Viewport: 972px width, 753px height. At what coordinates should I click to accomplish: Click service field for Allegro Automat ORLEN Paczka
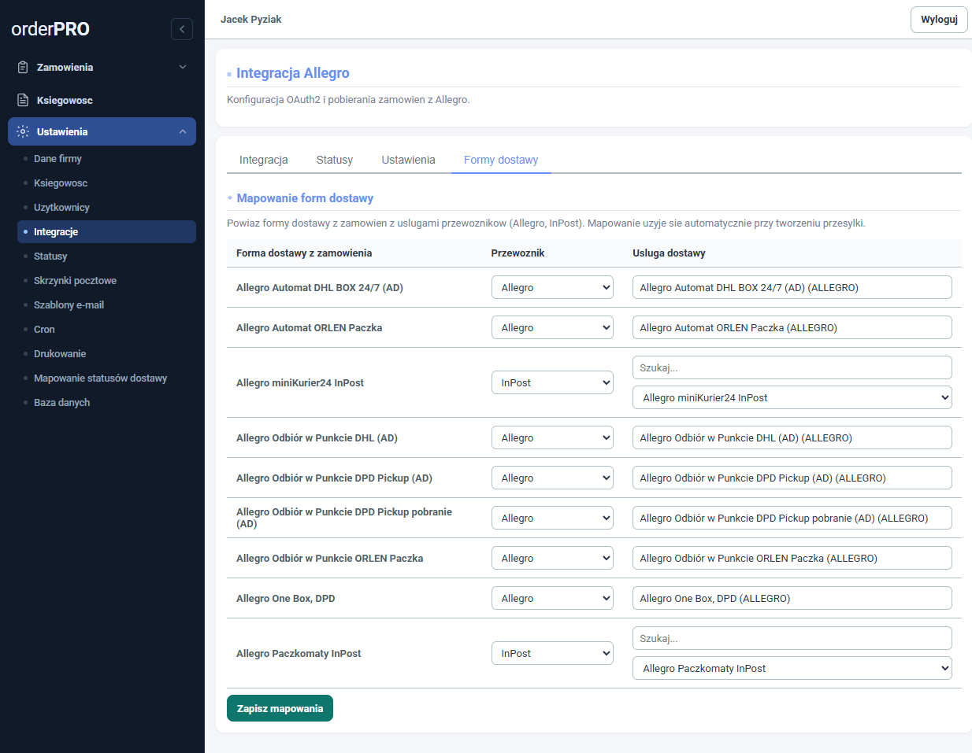792,328
